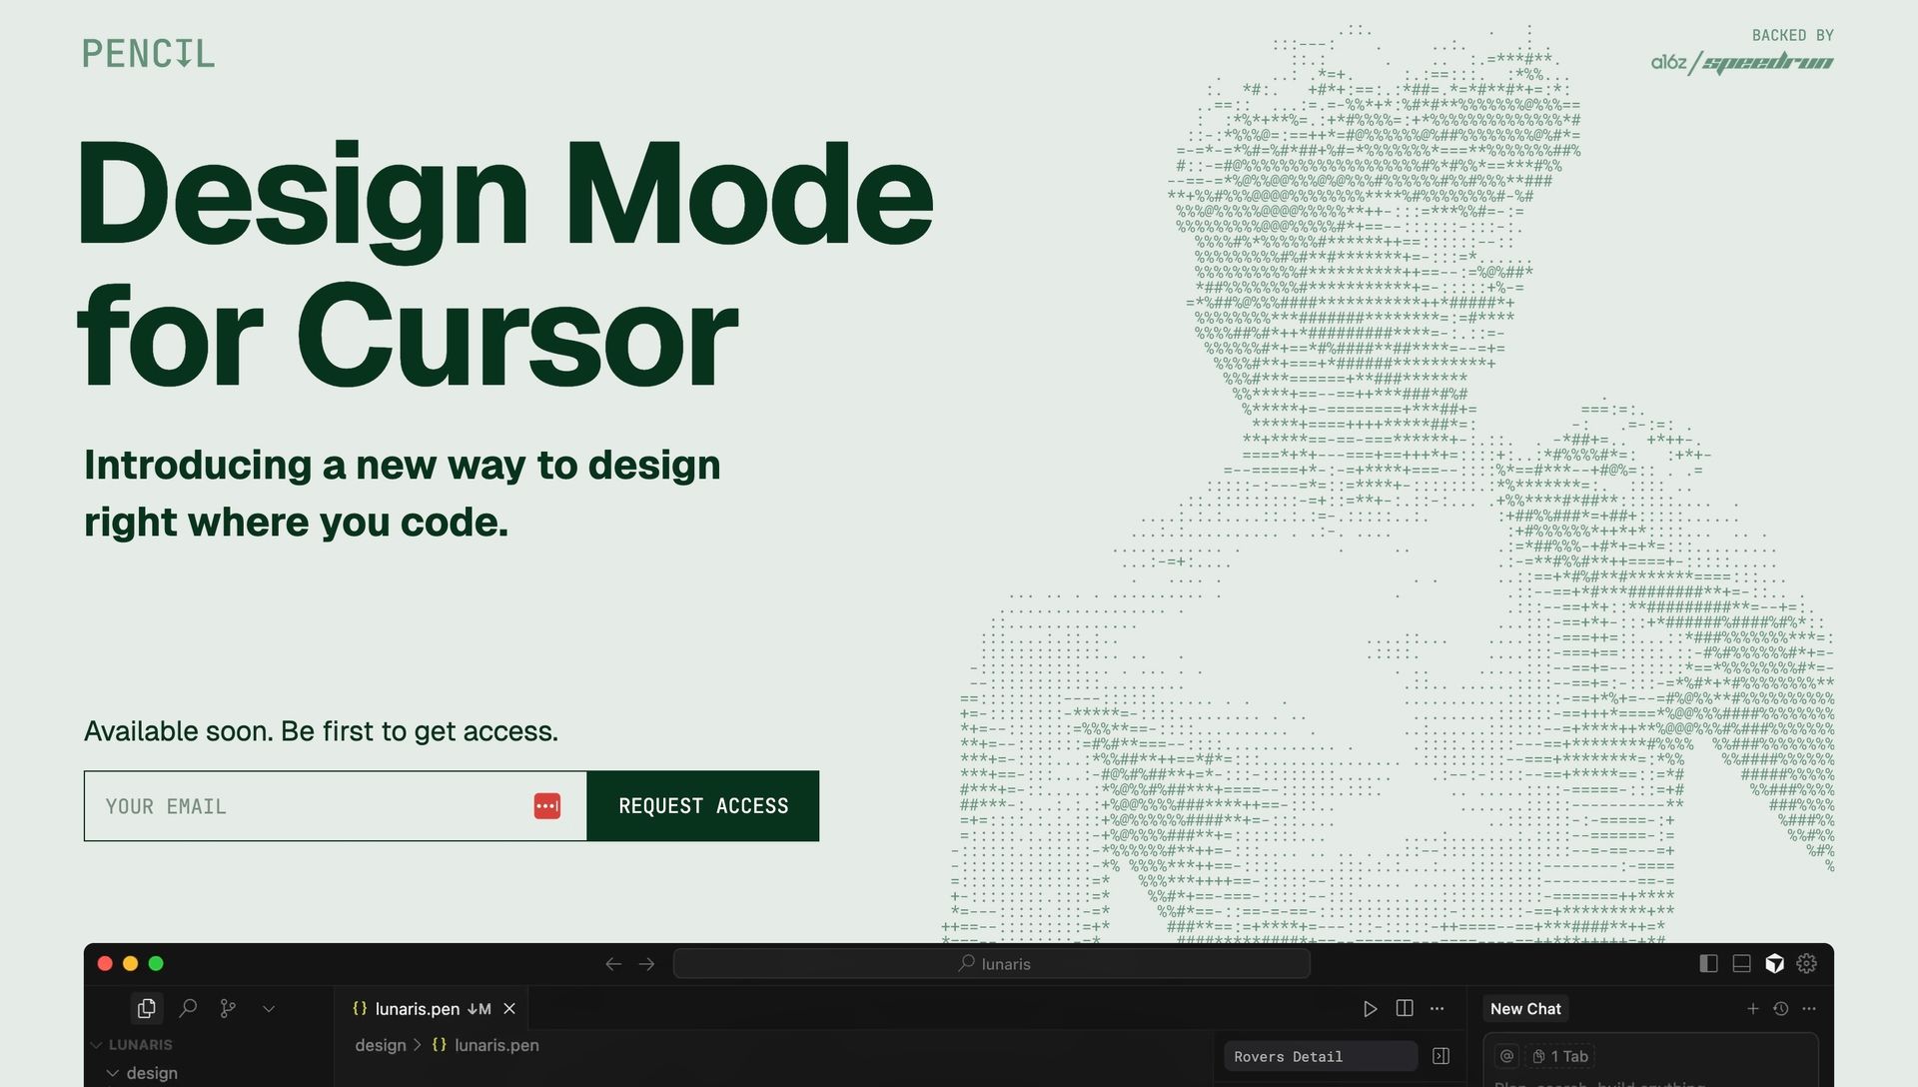Open chat history clock icon
Image resolution: width=1918 pixels, height=1087 pixels.
click(x=1780, y=1008)
